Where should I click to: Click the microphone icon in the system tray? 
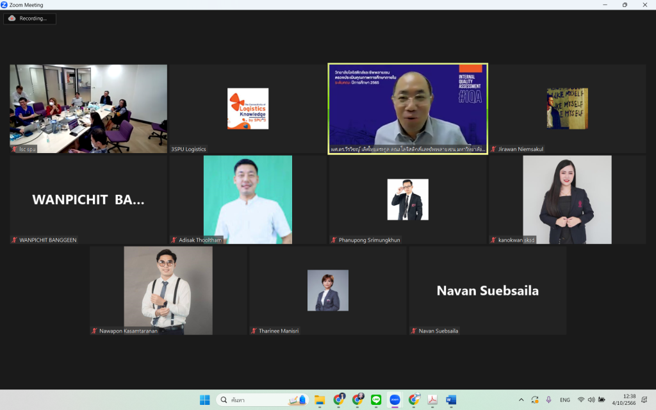(x=548, y=400)
